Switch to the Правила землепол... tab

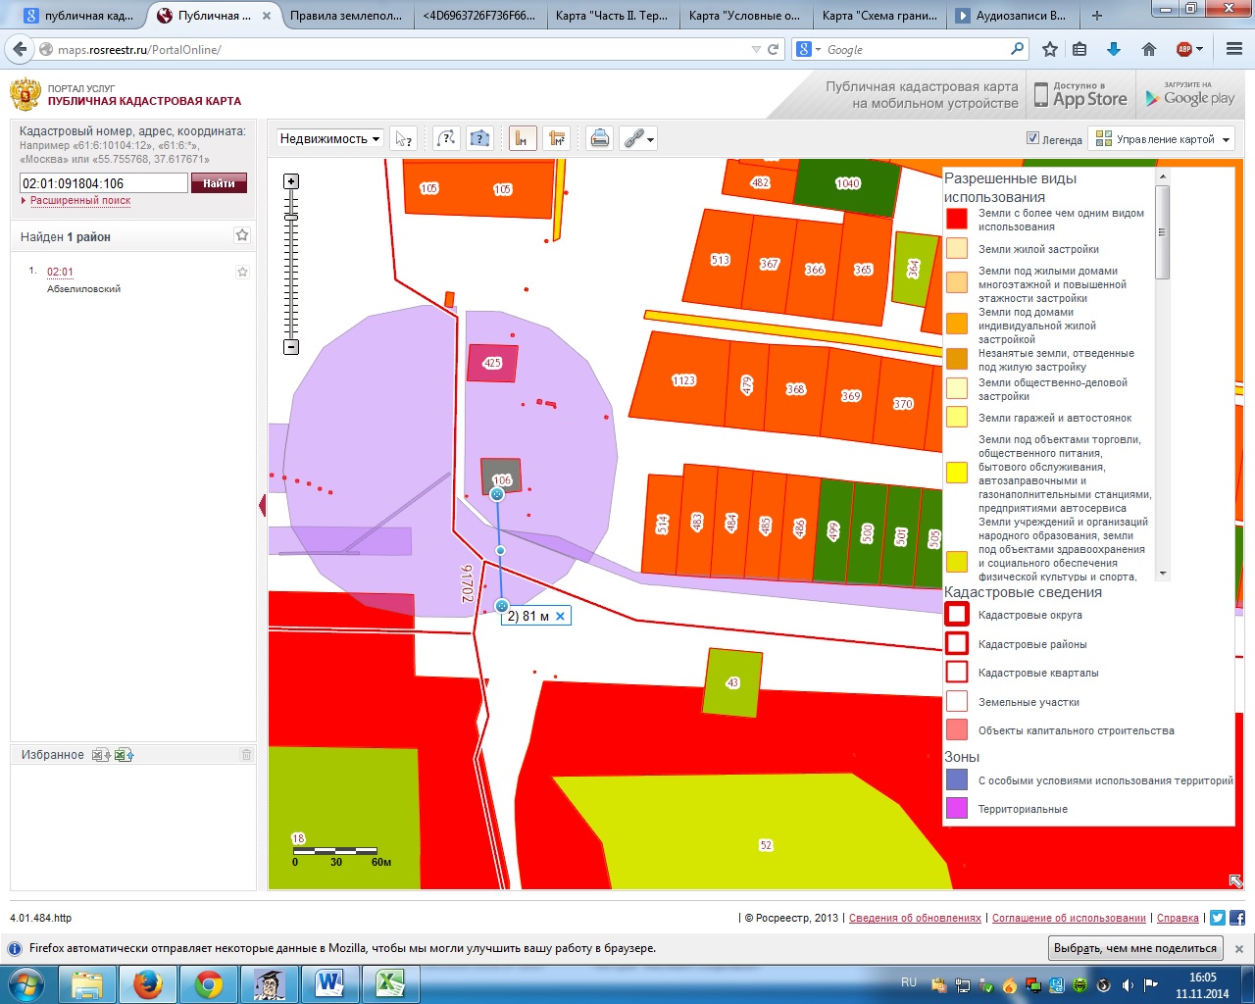click(x=345, y=16)
